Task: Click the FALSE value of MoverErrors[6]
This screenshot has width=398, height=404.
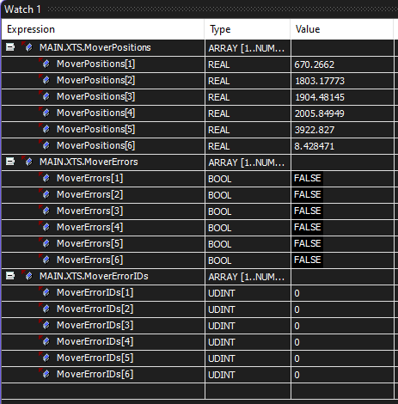Action: point(307,260)
